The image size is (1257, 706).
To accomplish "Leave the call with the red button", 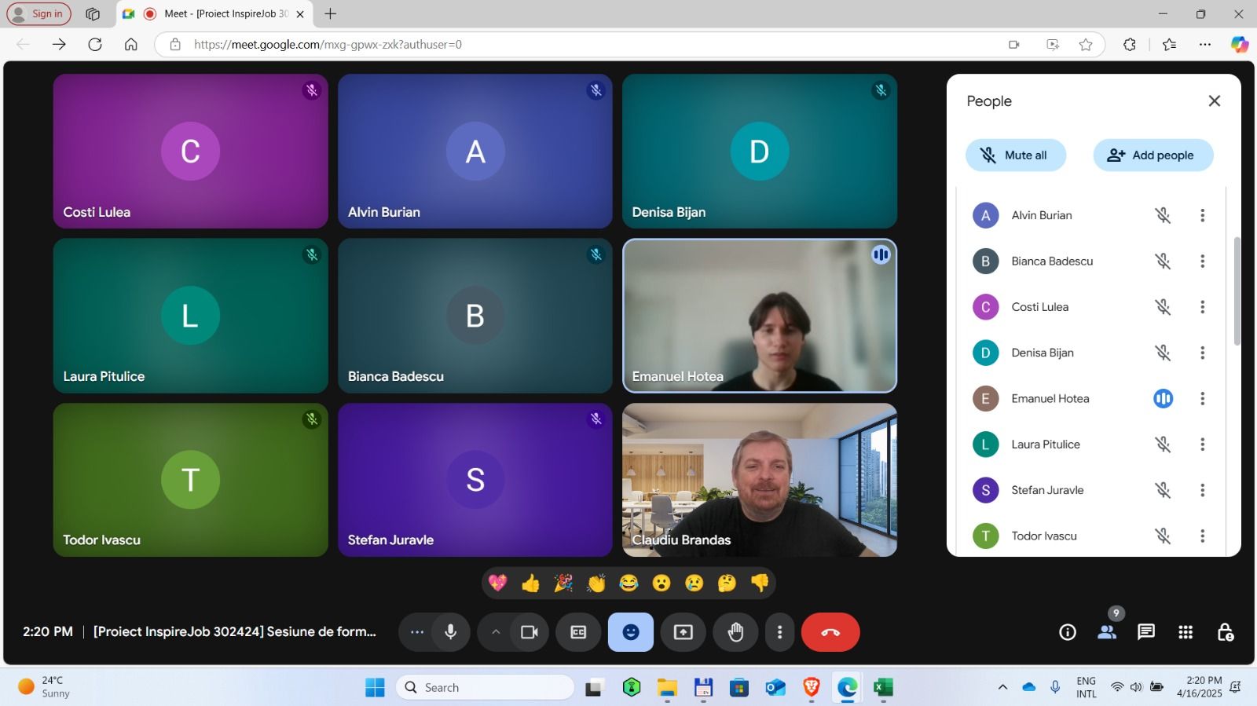I will pyautogui.click(x=830, y=632).
